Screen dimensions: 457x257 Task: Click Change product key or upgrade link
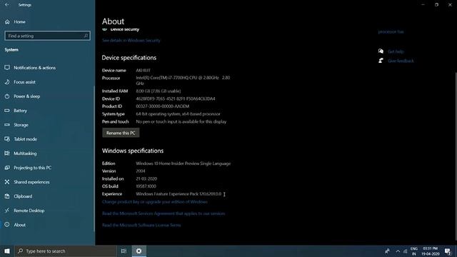(x=155, y=201)
